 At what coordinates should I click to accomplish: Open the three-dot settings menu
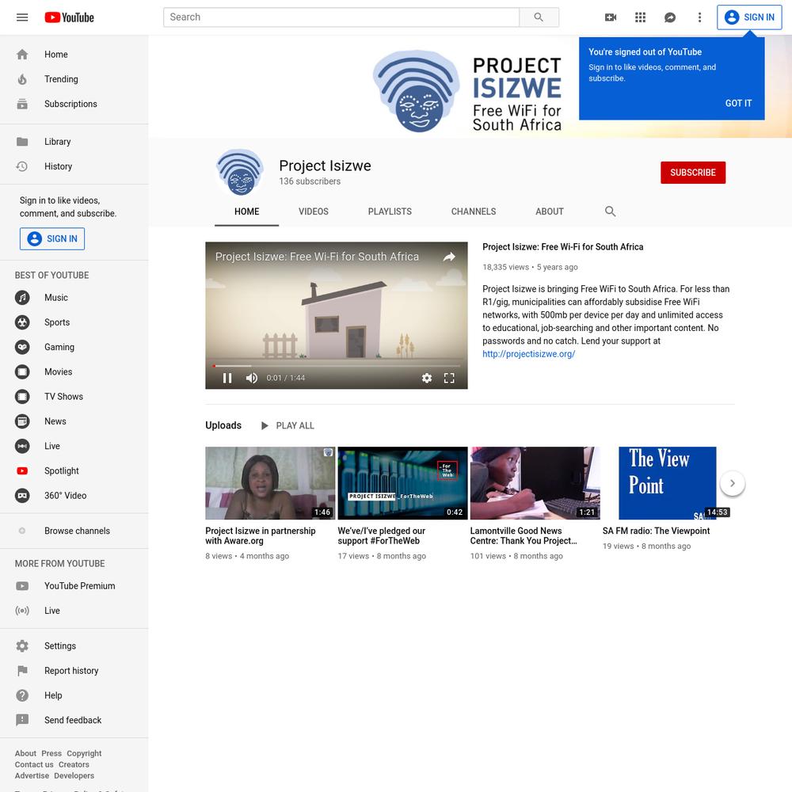pyautogui.click(x=699, y=17)
